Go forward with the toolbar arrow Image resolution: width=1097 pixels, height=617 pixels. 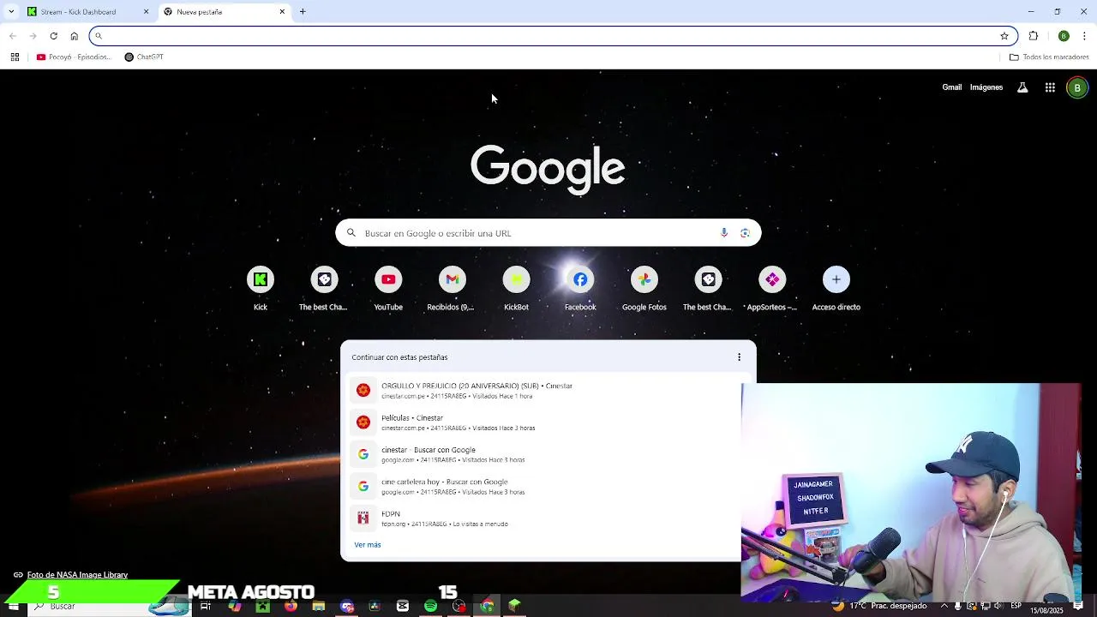pyautogui.click(x=33, y=36)
